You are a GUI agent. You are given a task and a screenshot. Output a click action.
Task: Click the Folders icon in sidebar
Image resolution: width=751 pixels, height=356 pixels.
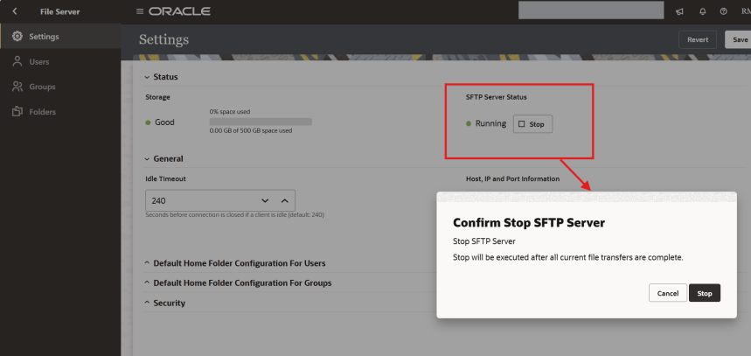click(x=17, y=112)
